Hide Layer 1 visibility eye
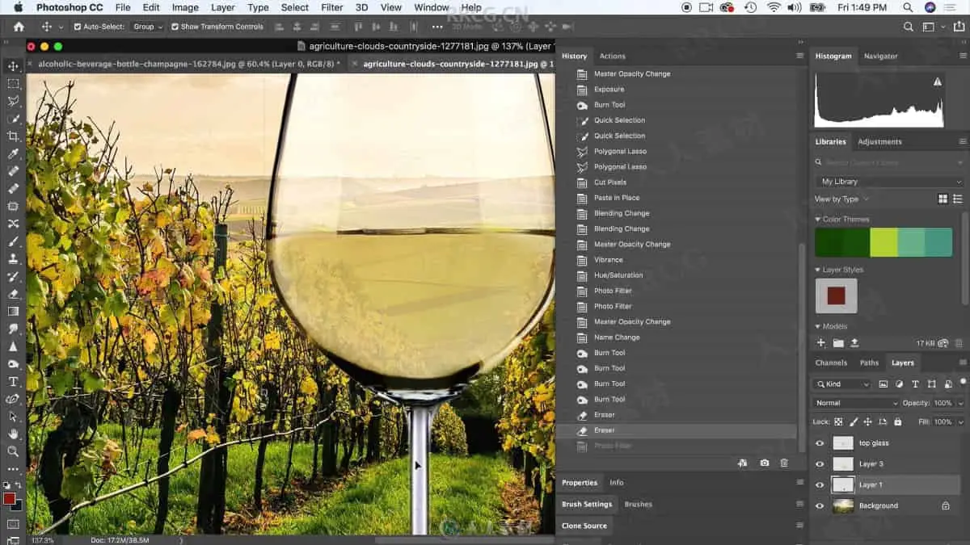Screen dimensions: 970x545 [820, 485]
